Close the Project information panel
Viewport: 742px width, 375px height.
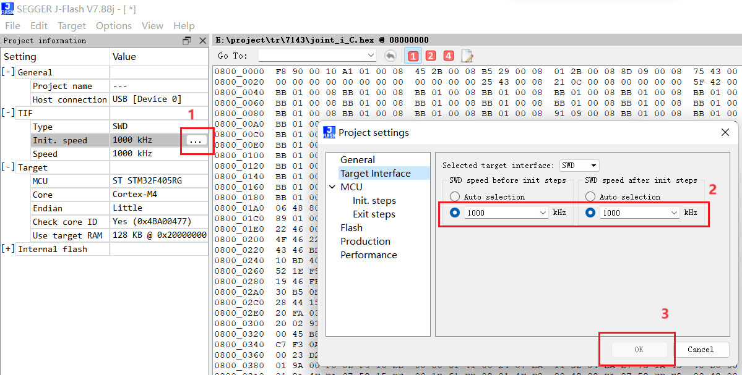[202, 41]
